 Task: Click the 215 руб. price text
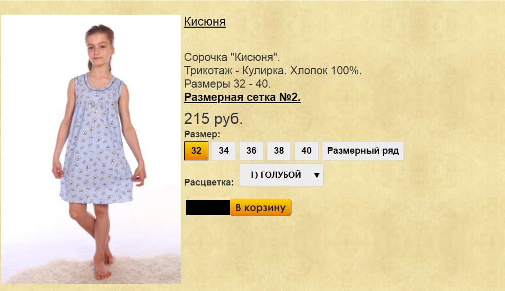(x=213, y=119)
